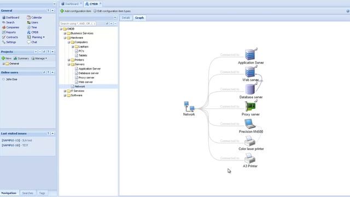350x197 pixels.
Task: Expand Laptops folder
Action: (x=73, y=47)
